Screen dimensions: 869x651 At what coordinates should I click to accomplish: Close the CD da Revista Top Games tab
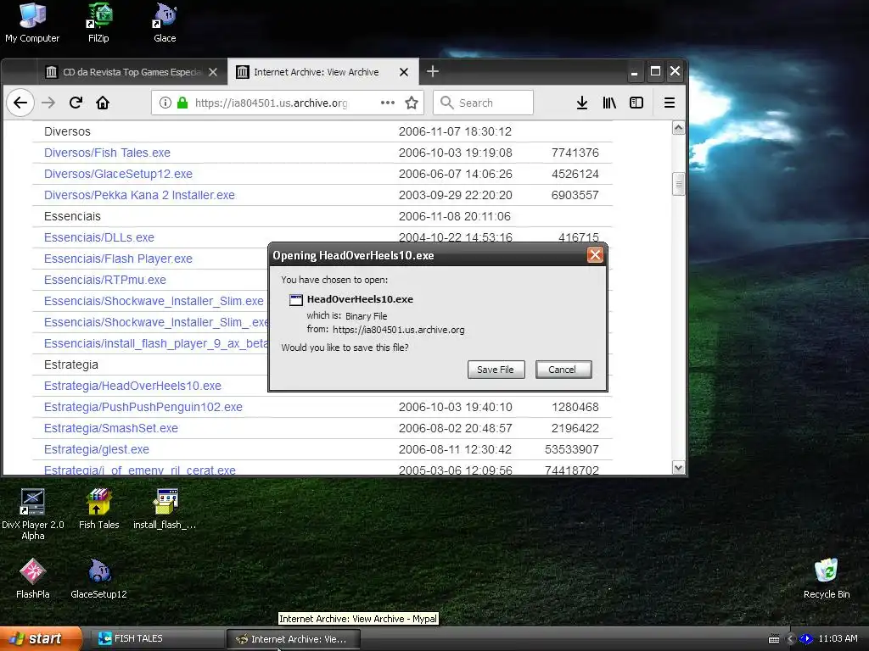point(213,72)
